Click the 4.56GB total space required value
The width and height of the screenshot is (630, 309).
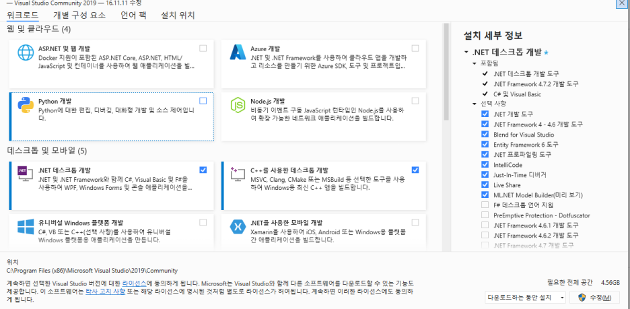(x=610, y=282)
